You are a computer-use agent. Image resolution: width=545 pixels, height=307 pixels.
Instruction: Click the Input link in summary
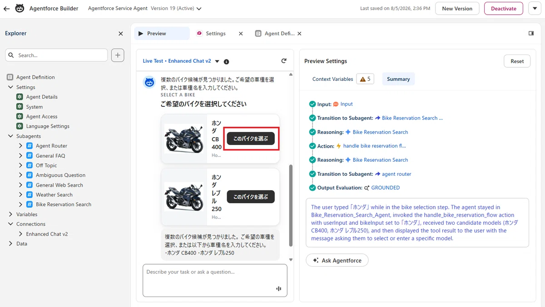(347, 104)
